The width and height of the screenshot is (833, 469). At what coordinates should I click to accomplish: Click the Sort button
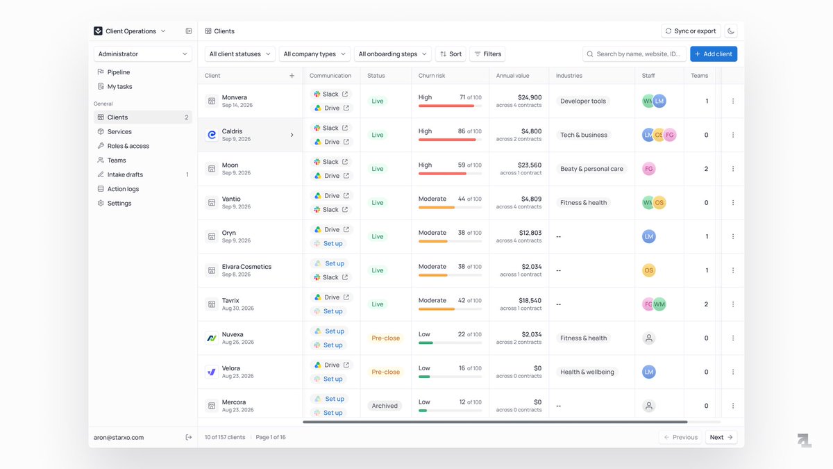(x=451, y=54)
